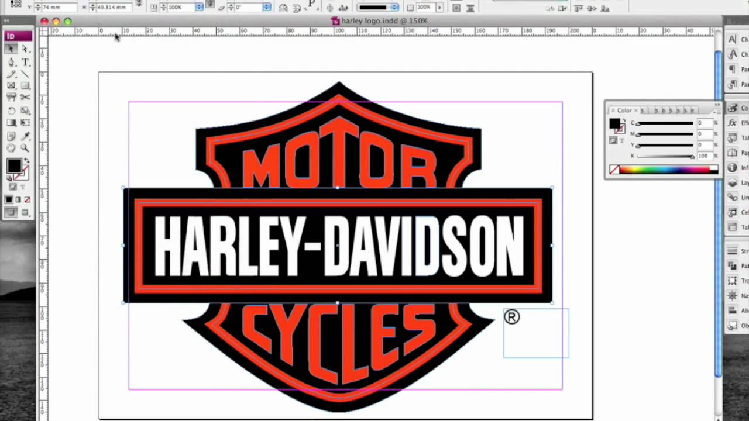Click the Cyan percentage input field
This screenshot has height=421, width=749.
coord(705,123)
